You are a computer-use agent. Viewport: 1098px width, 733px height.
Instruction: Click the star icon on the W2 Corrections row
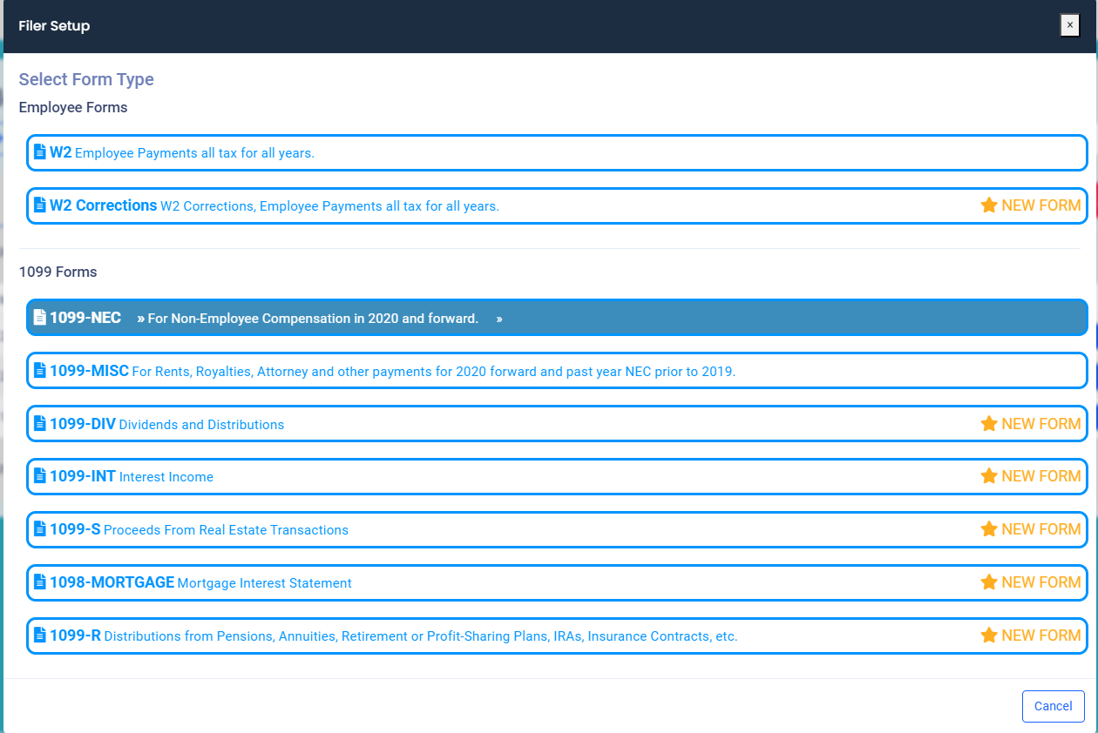tap(989, 205)
